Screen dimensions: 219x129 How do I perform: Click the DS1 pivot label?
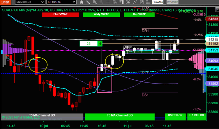pyautogui.click(x=145, y=95)
